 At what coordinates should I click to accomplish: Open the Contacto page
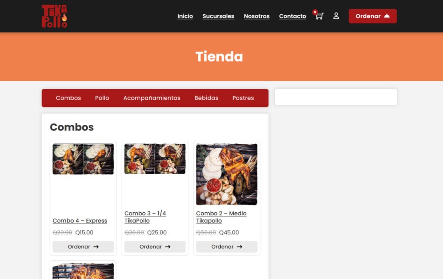(292, 16)
